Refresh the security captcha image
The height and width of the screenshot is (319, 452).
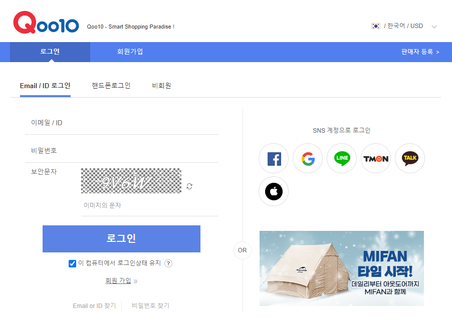(189, 186)
